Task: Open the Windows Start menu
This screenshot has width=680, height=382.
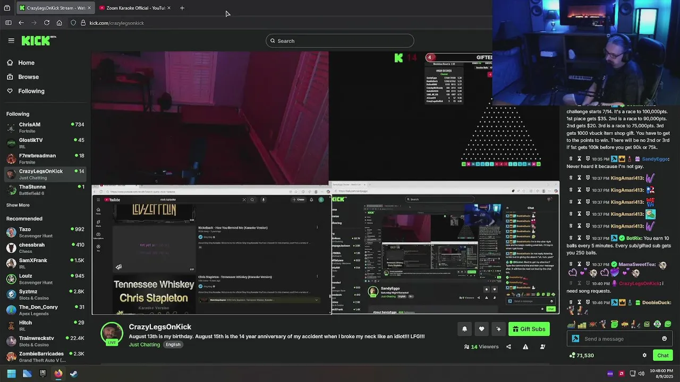Action: 11,374
